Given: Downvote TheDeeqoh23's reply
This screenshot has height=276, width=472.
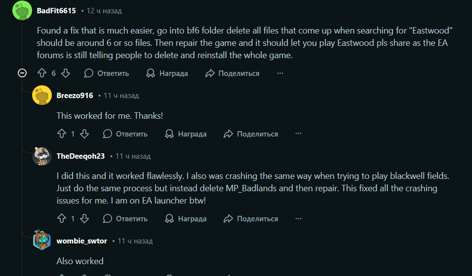Looking at the screenshot, I should pos(84,218).
